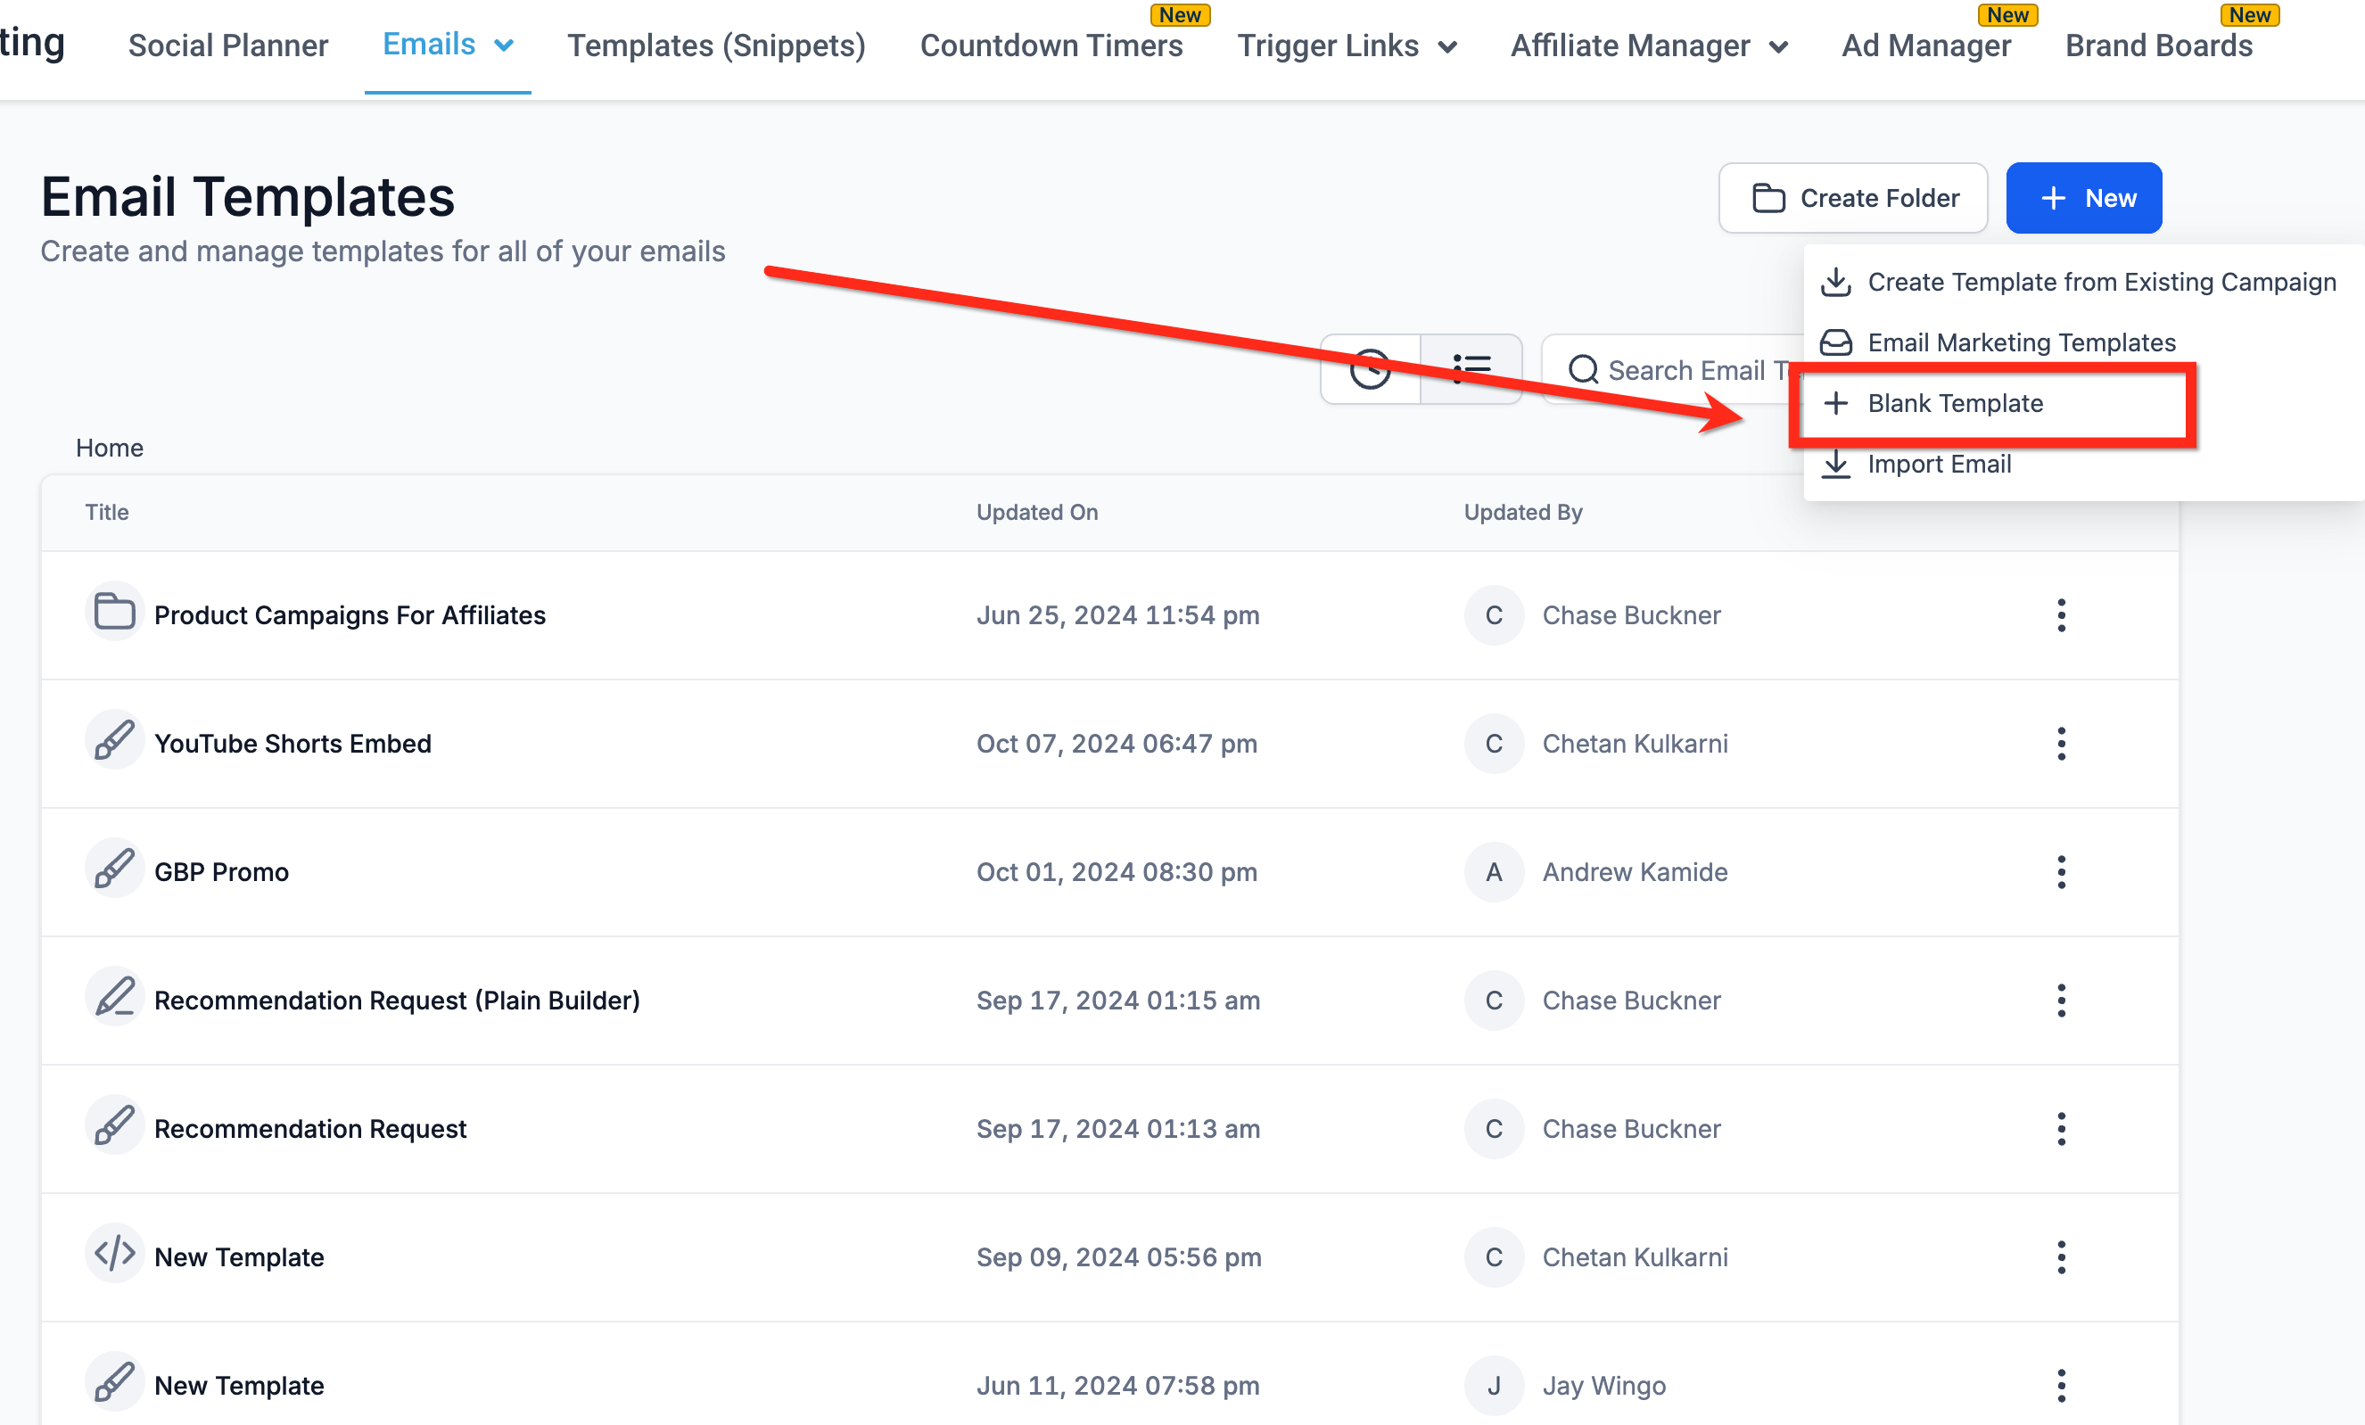Click the code icon next to New Template

[114, 1254]
